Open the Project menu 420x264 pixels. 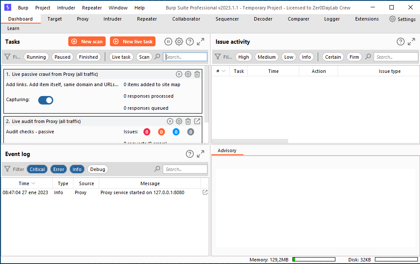click(x=43, y=8)
